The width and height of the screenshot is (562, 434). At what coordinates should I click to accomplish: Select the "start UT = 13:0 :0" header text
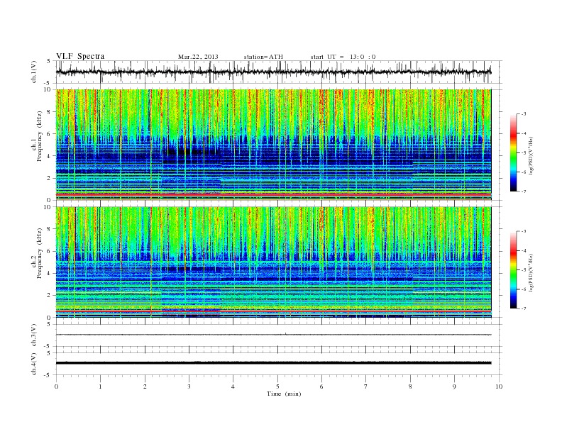pos(343,57)
